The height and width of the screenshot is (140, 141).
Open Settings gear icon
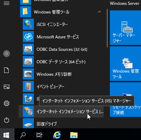tap(7, 103)
